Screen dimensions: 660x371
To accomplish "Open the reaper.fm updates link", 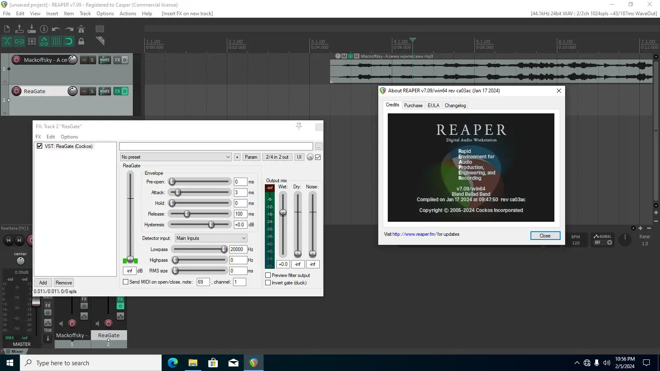I will pyautogui.click(x=414, y=234).
